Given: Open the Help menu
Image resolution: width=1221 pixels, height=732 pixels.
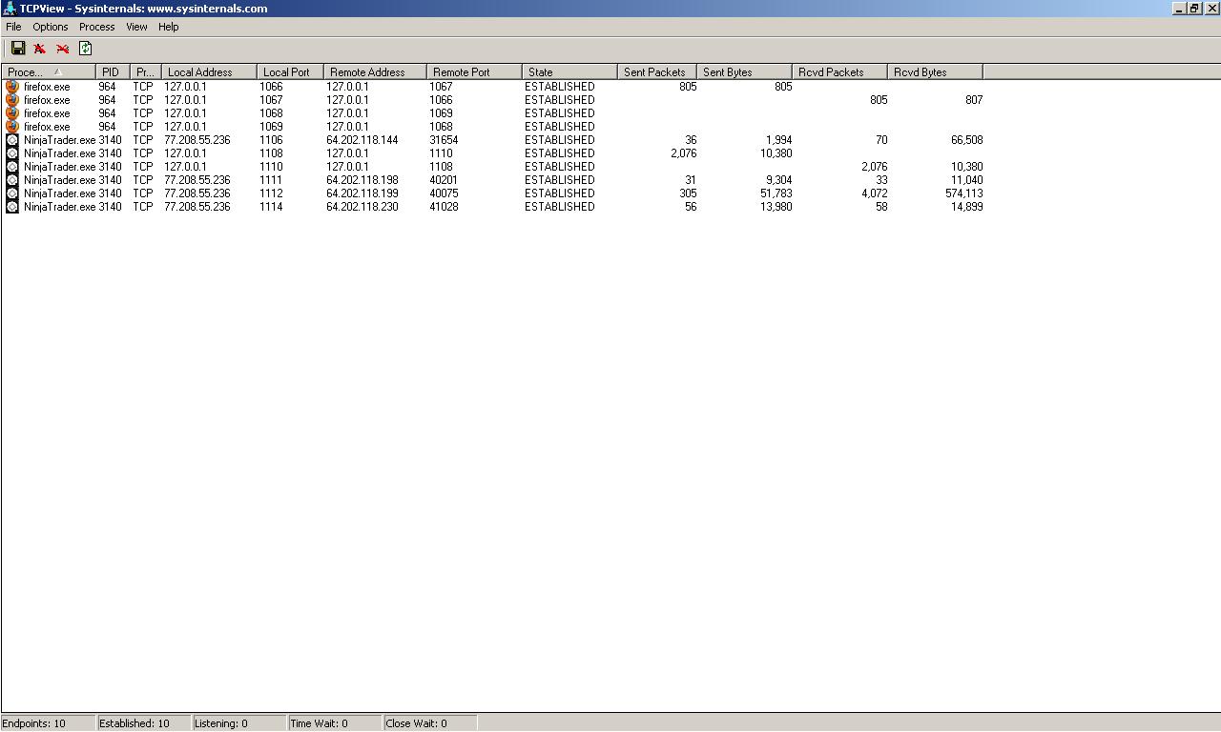Looking at the screenshot, I should (169, 27).
